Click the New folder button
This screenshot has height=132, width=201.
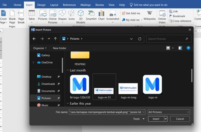pyautogui.click(x=60, y=48)
